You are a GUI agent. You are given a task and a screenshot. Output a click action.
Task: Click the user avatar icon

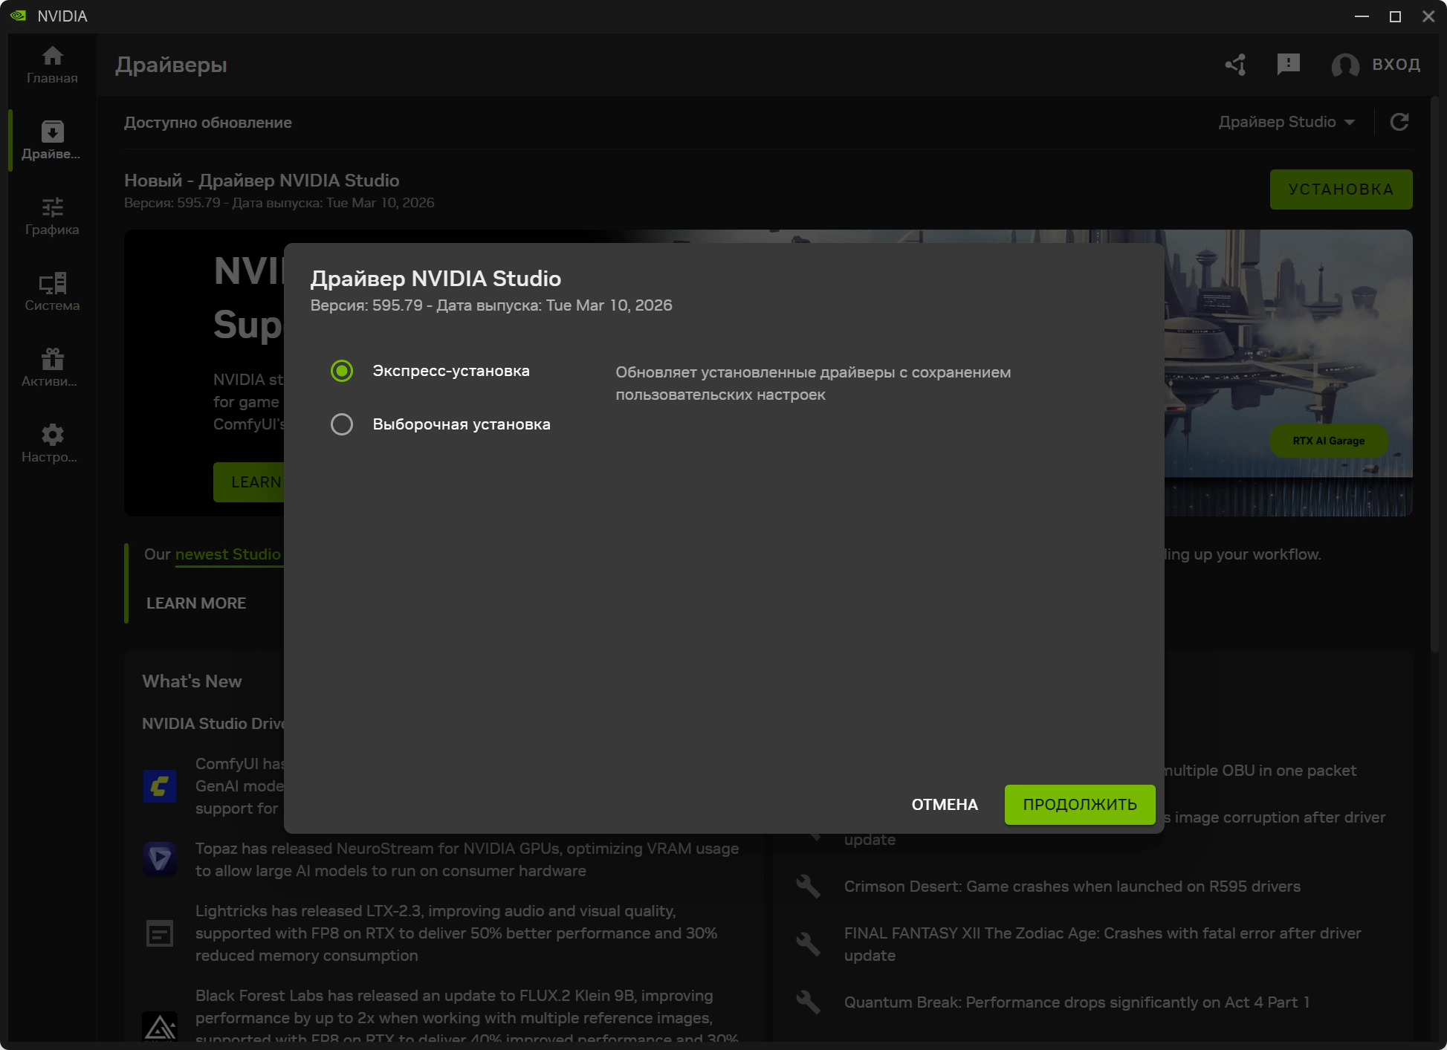[1345, 65]
